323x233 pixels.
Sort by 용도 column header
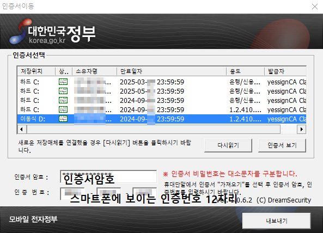(x=245, y=71)
